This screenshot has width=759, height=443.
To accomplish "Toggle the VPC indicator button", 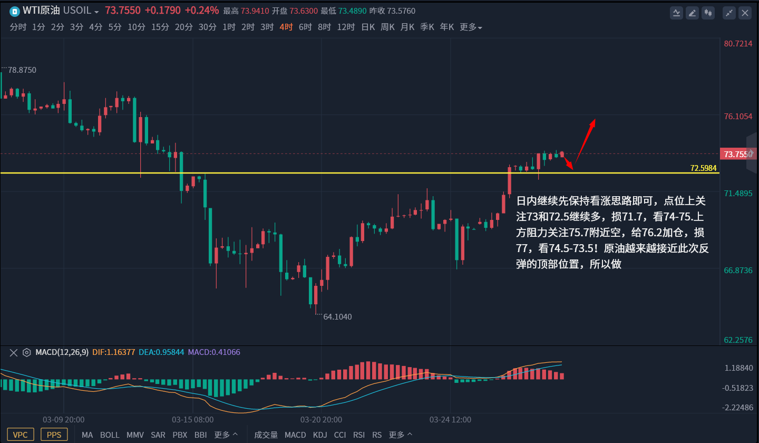I will point(21,435).
